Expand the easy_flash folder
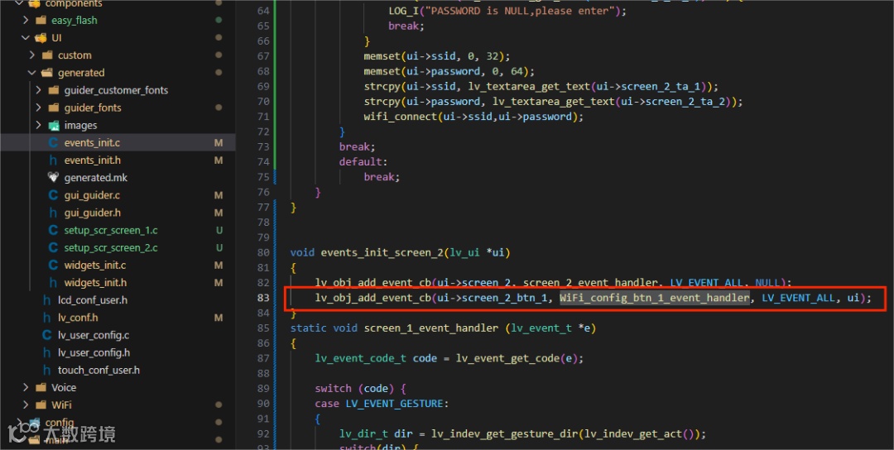This screenshot has height=450, width=894. click(25, 20)
